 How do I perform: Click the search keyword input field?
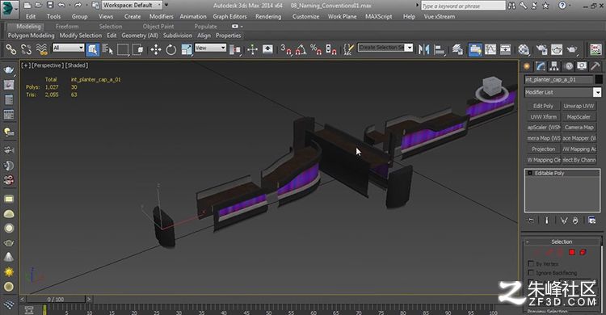click(x=463, y=6)
